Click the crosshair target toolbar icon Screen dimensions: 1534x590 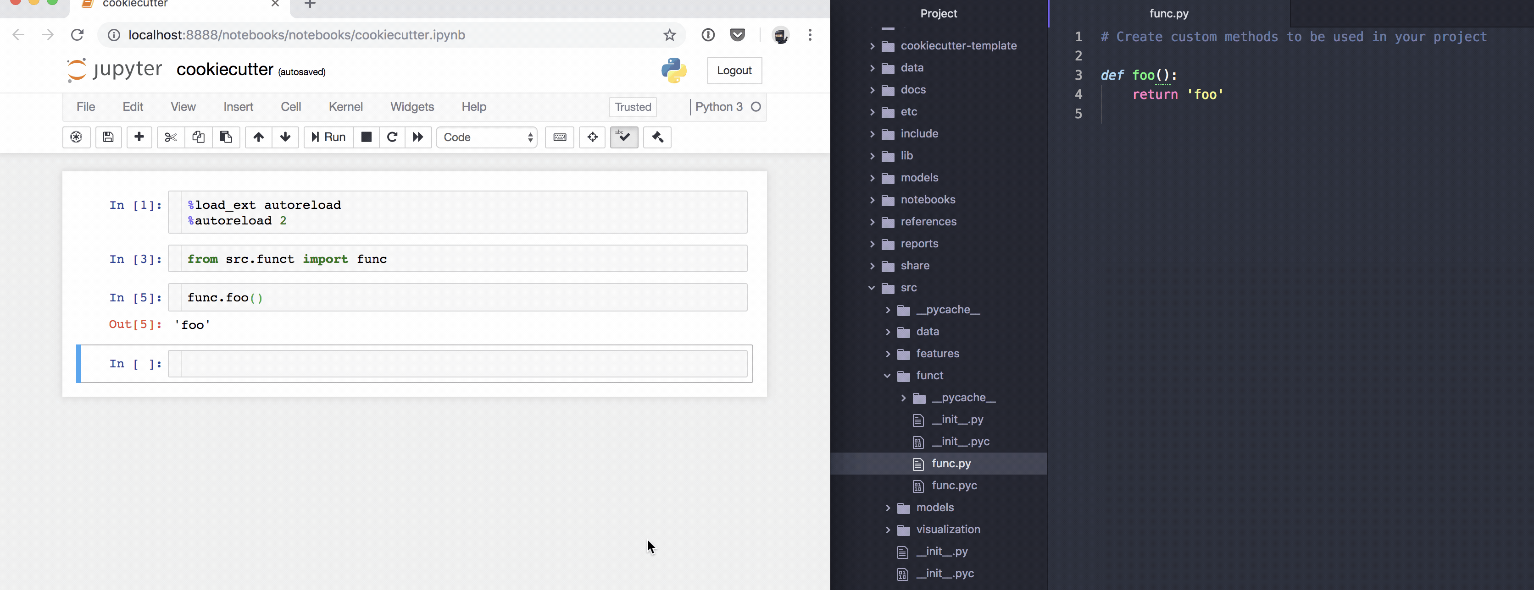click(x=592, y=137)
